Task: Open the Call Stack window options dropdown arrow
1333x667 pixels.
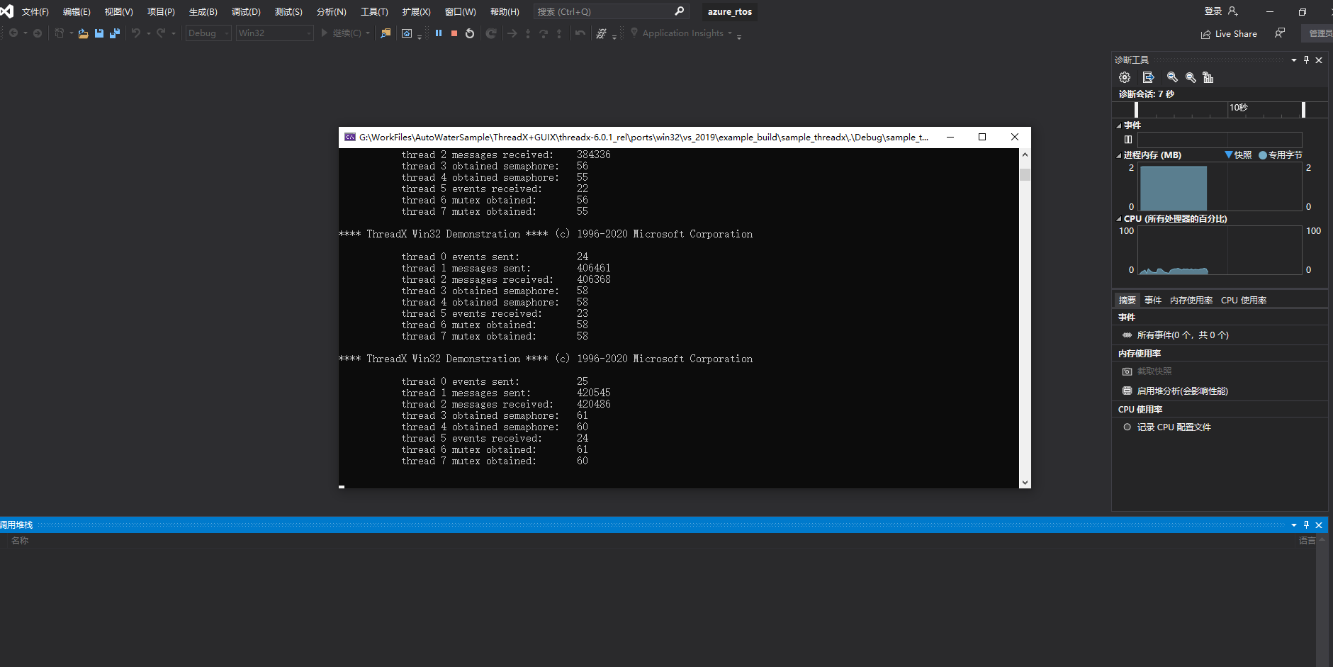Action: (1294, 525)
